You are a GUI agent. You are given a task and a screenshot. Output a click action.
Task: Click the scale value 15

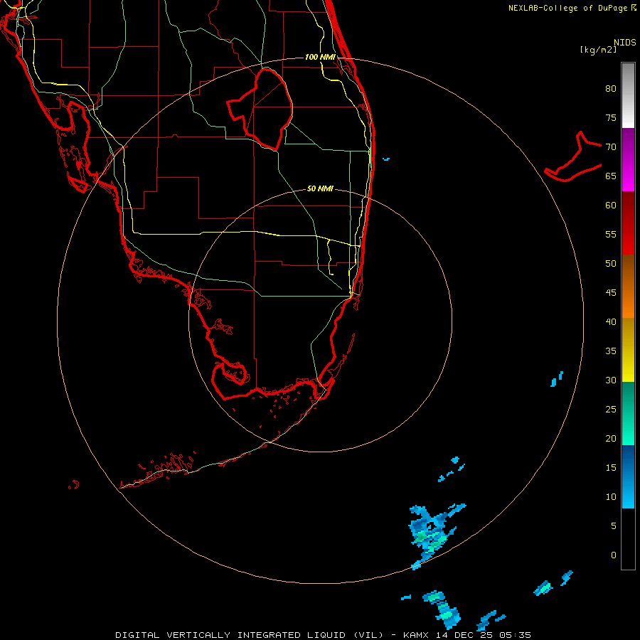click(x=611, y=468)
